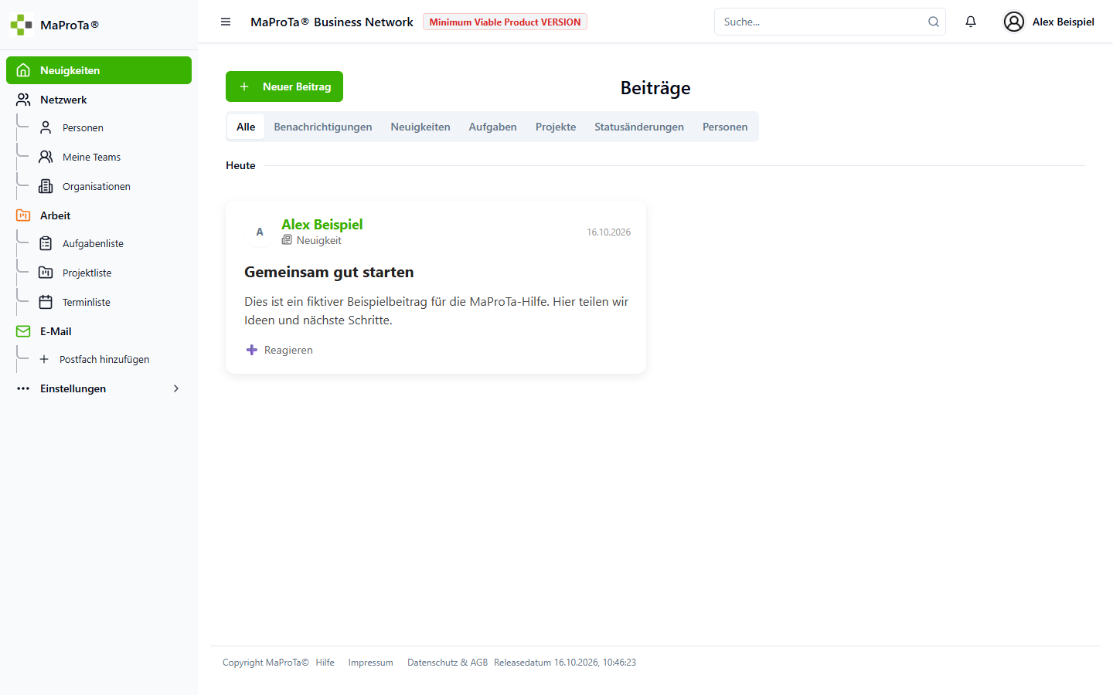Show the Statusänderungen tab

[x=639, y=127]
